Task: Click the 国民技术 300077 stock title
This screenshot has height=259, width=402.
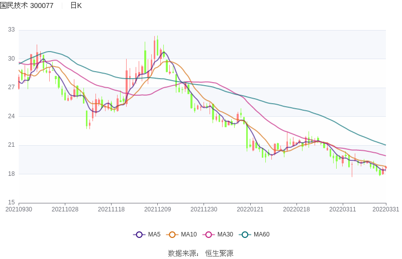Action: [x=27, y=6]
